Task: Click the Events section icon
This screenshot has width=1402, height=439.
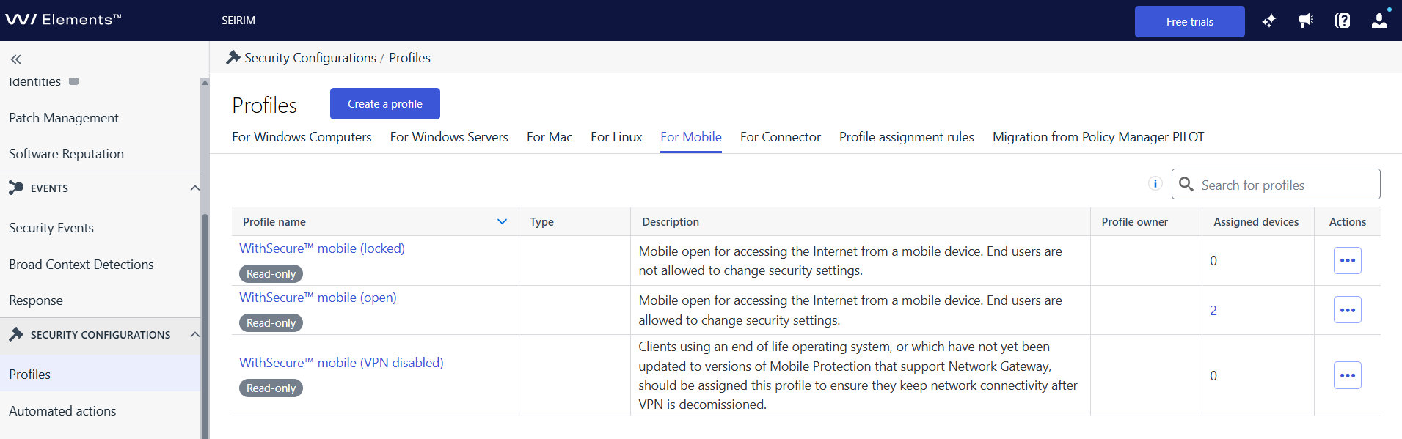Action: 16,188
